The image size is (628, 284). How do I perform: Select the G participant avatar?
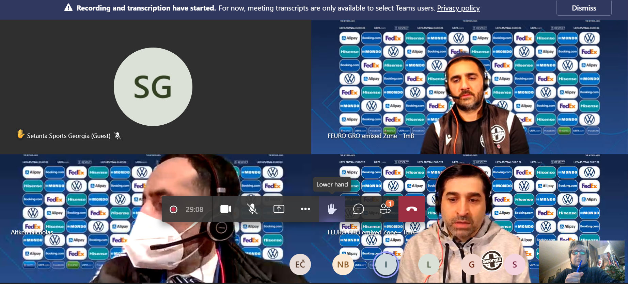471,264
